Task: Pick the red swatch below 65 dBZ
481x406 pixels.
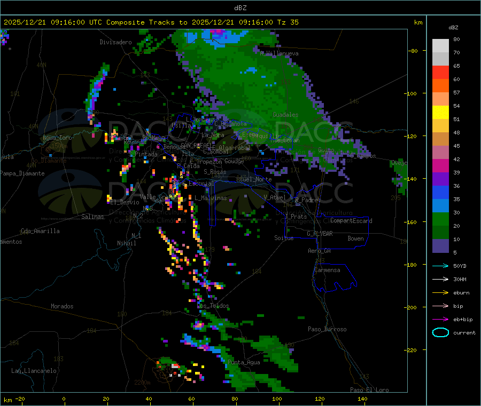Action: coord(440,72)
